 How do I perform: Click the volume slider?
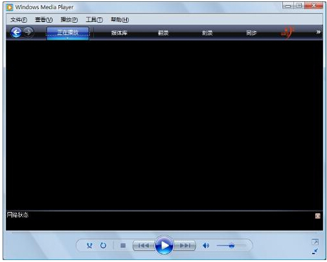pyautogui.click(x=231, y=245)
